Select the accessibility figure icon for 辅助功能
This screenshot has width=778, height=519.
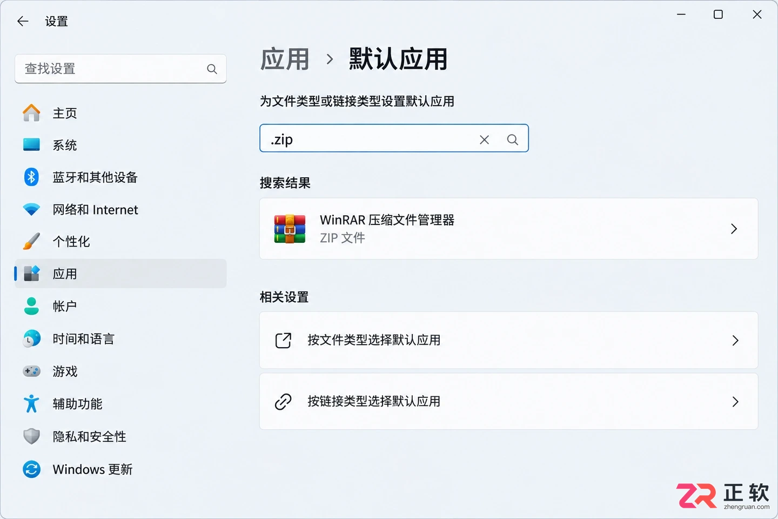(x=31, y=403)
